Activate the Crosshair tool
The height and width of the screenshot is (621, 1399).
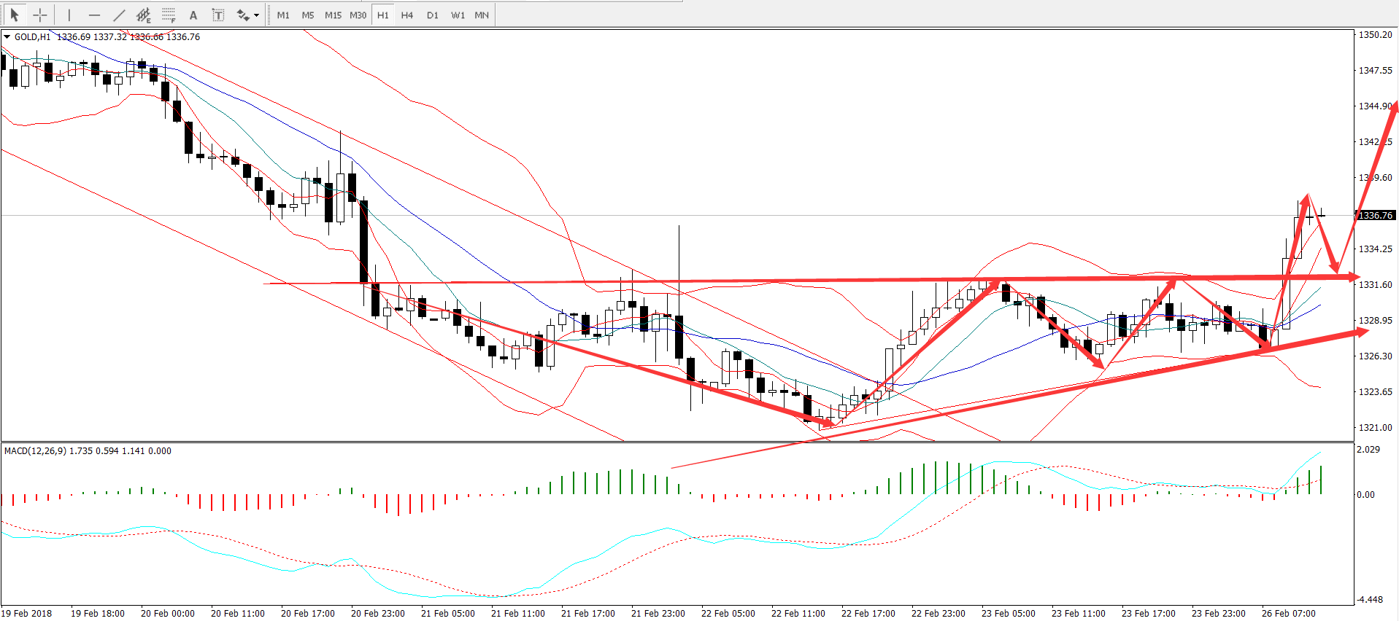tap(40, 15)
